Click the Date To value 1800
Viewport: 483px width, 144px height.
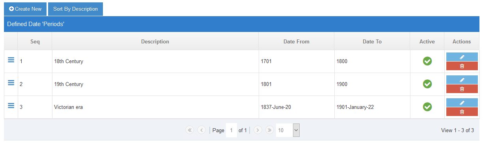point(342,61)
